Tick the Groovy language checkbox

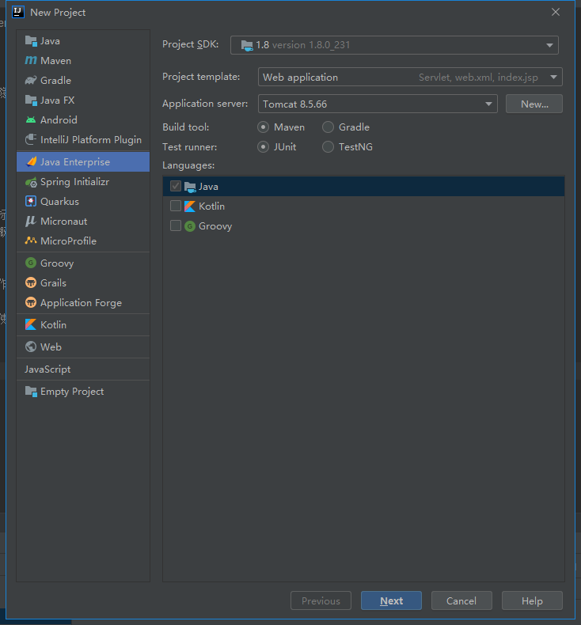(x=176, y=226)
